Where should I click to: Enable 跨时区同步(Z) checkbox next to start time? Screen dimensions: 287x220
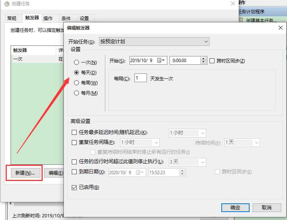point(212,61)
